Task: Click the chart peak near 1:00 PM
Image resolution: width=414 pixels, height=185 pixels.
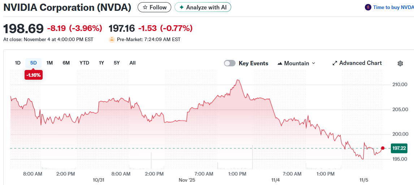Action: click(x=237, y=80)
